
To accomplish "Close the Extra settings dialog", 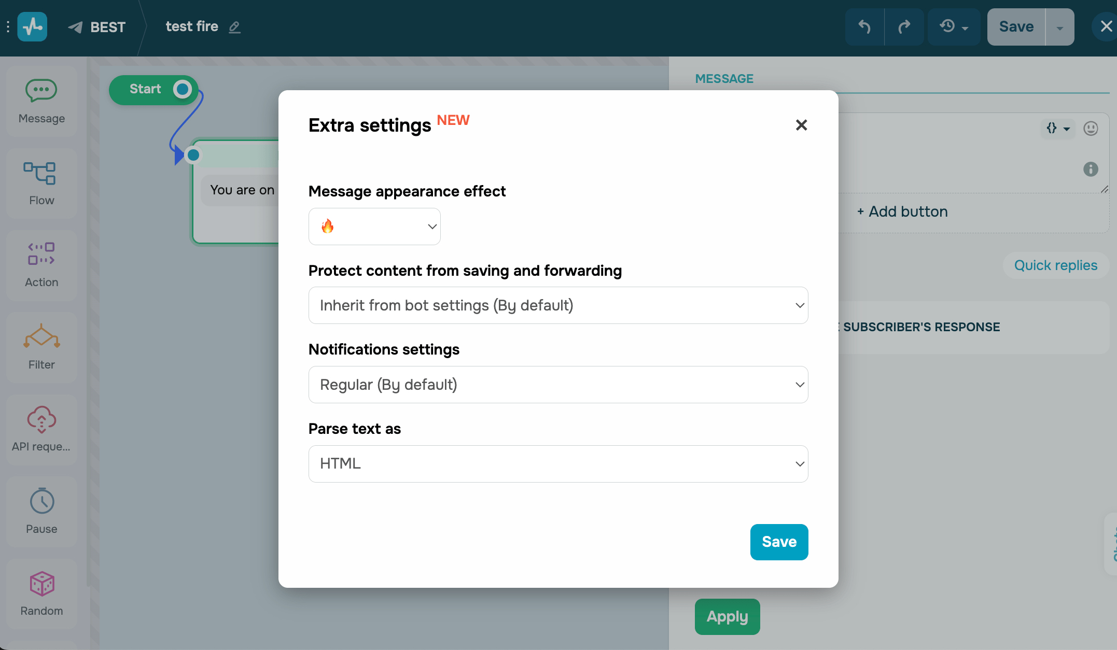I will tap(801, 125).
